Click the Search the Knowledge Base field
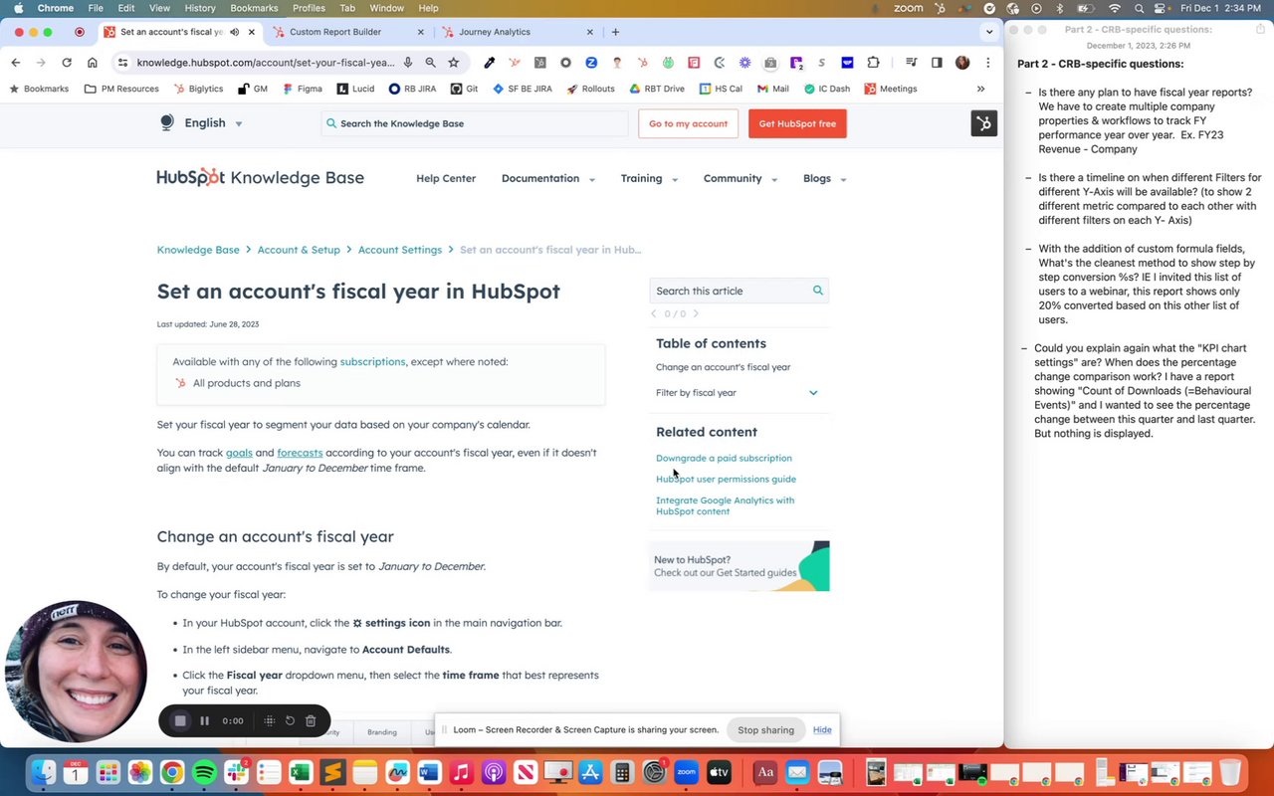Viewport: 1274px width, 796px height. tap(475, 123)
